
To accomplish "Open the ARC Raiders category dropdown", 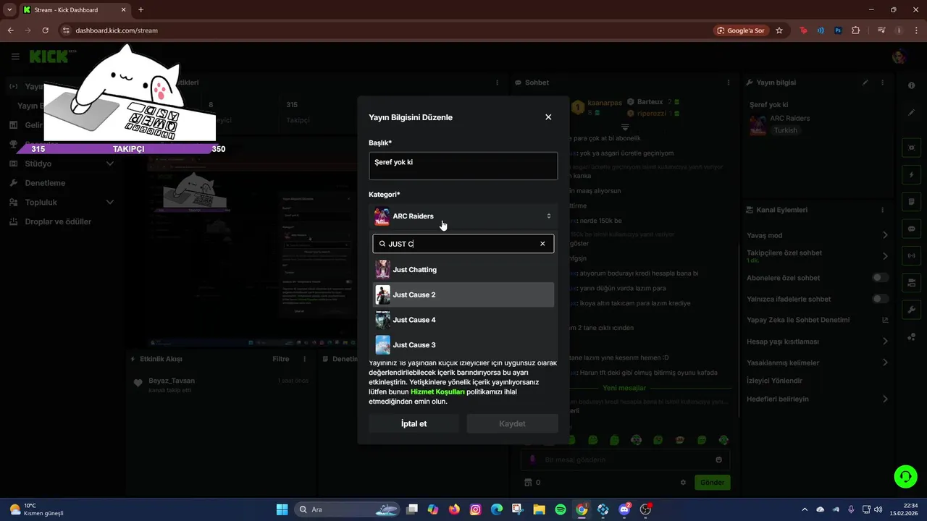I will (463, 216).
